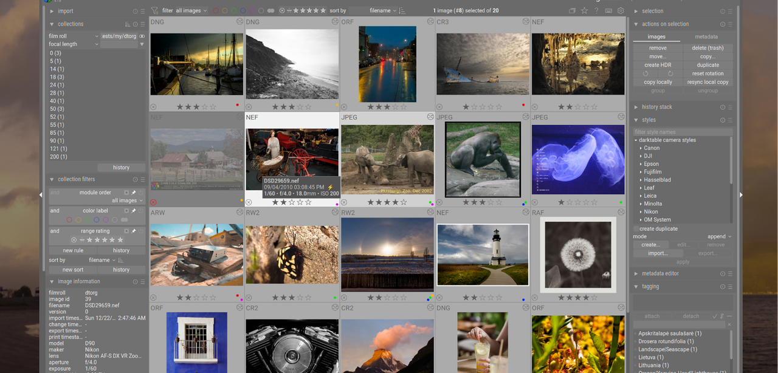Toggle sort order icon next to top filename dropdown
Image resolution: width=778 pixels, height=373 pixels.
pos(402,10)
